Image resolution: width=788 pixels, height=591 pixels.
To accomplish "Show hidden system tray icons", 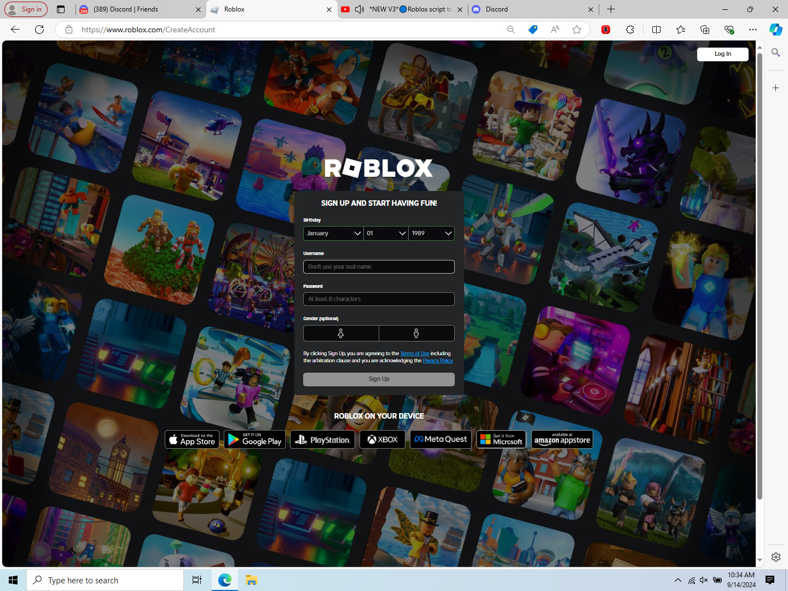I will (678, 580).
